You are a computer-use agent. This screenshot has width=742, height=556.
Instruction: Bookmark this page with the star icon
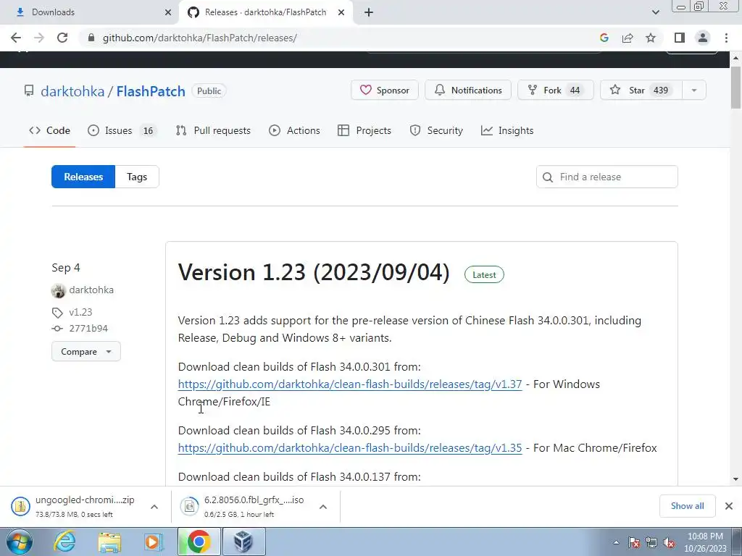click(651, 38)
